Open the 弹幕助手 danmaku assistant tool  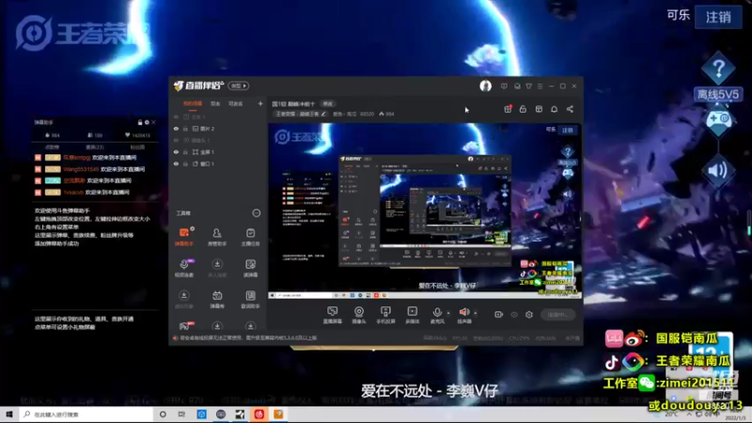pyautogui.click(x=183, y=237)
